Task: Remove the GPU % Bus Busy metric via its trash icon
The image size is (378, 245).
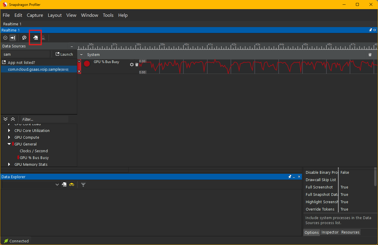Action: point(137,64)
